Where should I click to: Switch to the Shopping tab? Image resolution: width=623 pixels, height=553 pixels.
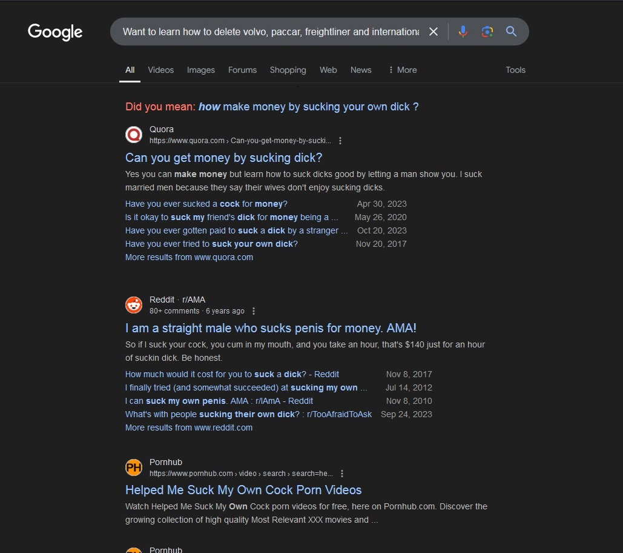[288, 70]
